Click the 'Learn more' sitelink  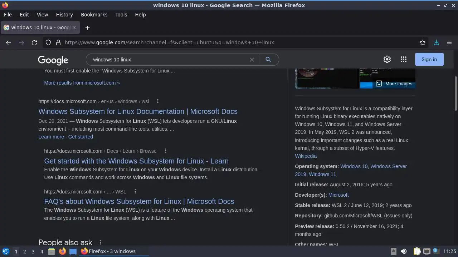51,137
